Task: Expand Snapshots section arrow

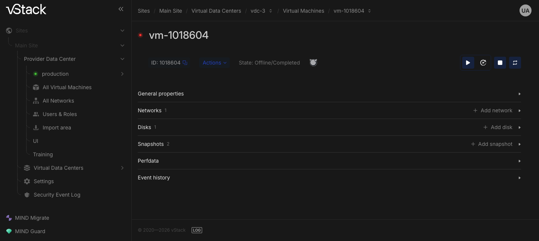Action: [x=520, y=144]
